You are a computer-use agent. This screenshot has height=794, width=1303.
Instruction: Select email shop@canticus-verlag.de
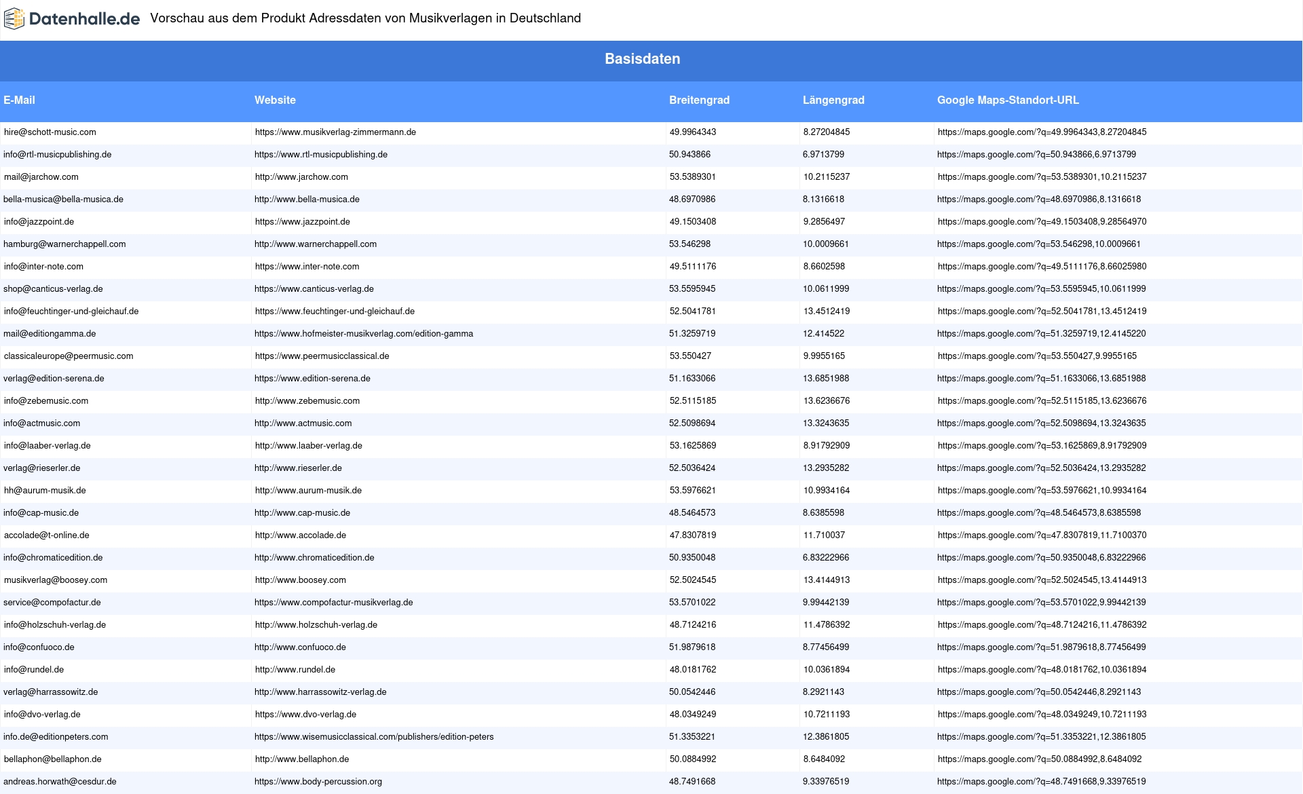[x=53, y=289]
